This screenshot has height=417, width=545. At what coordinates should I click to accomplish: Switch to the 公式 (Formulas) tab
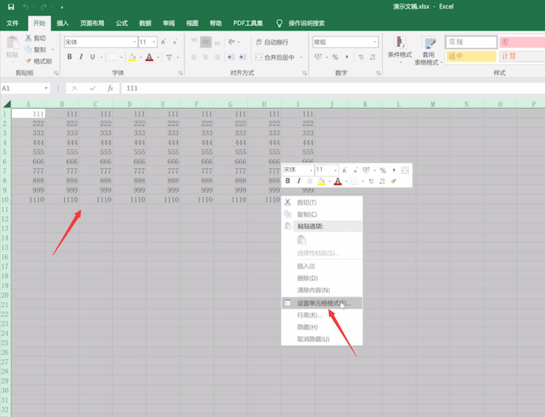point(122,23)
